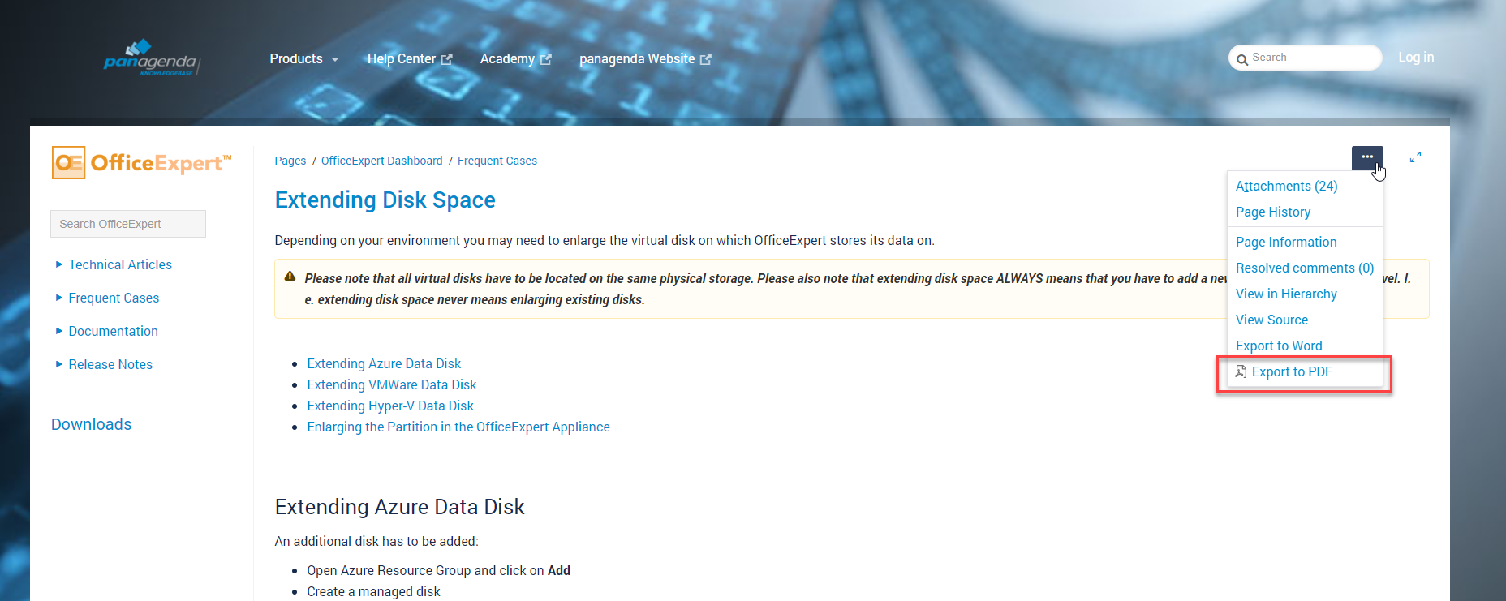Click the PDF icon next to Export to PDF

[1241, 371]
